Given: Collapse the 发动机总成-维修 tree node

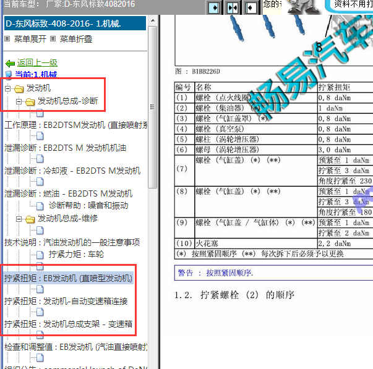Looking at the screenshot, I should [19, 219].
